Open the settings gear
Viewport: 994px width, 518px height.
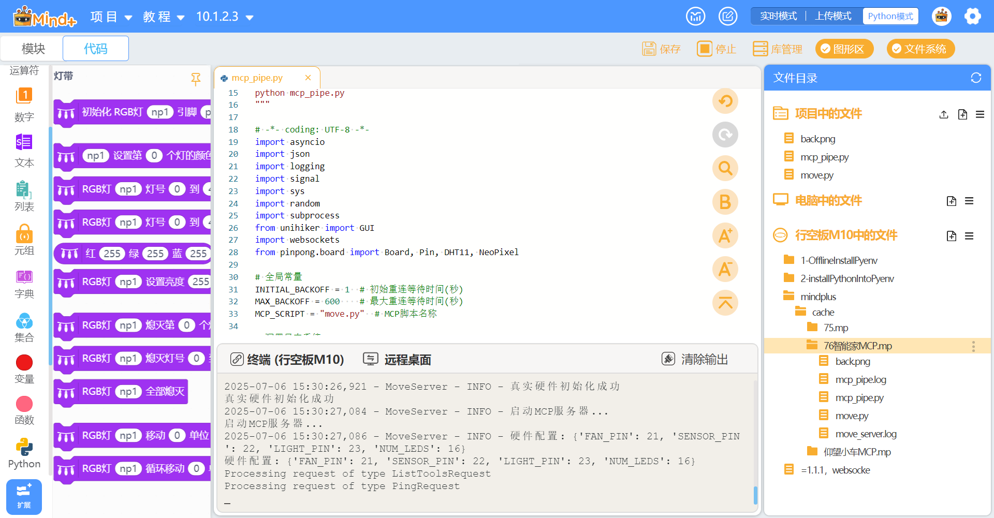(x=973, y=16)
